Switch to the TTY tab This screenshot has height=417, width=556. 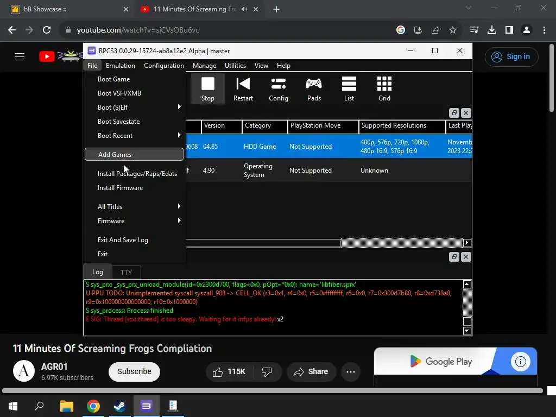[126, 272]
